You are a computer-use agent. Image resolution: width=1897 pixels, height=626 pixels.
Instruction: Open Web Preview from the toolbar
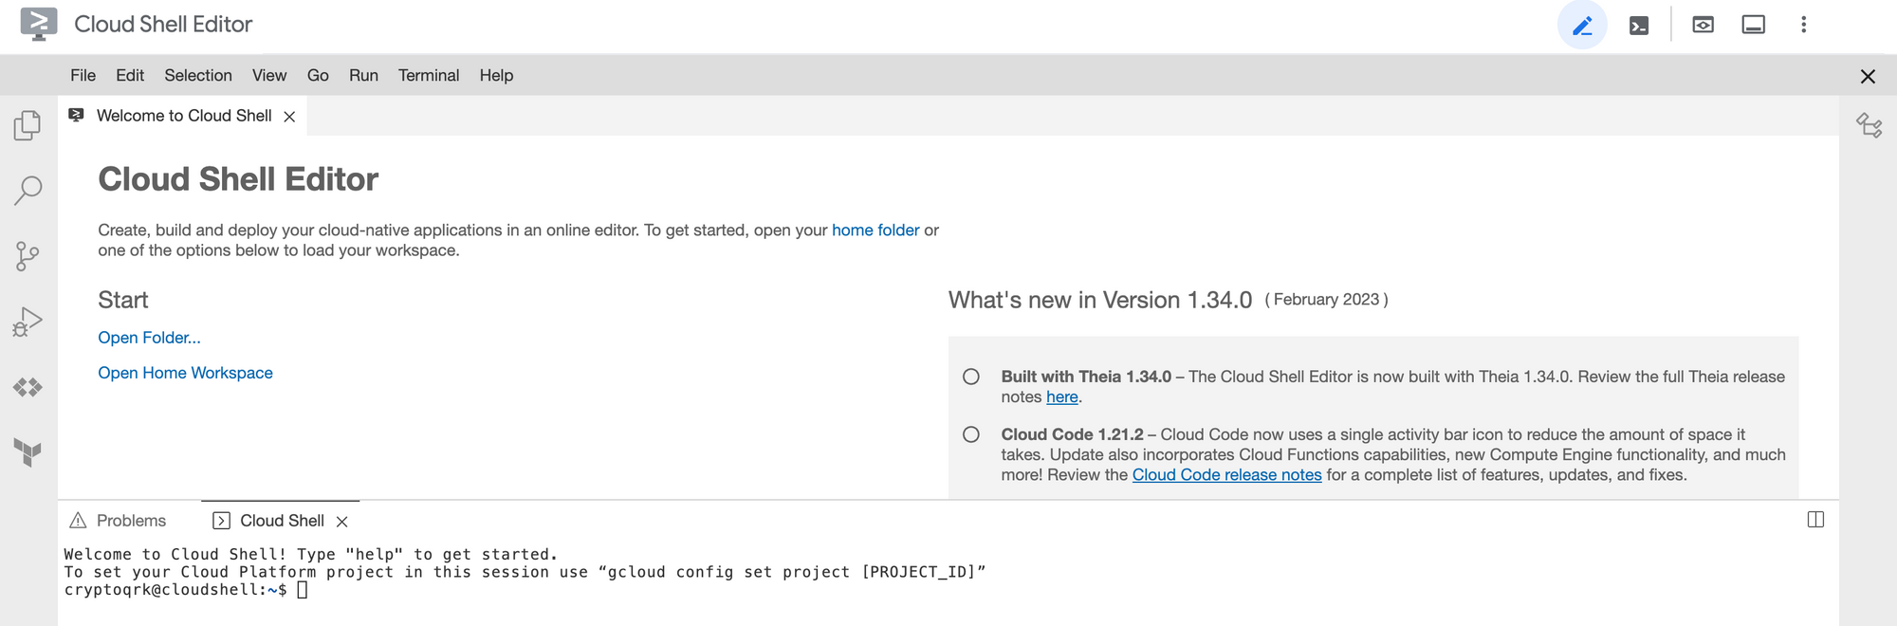point(1702,25)
